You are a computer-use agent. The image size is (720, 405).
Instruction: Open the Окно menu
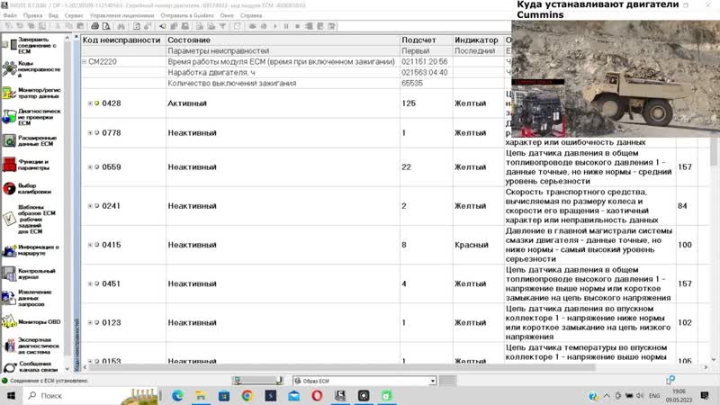click(x=227, y=15)
